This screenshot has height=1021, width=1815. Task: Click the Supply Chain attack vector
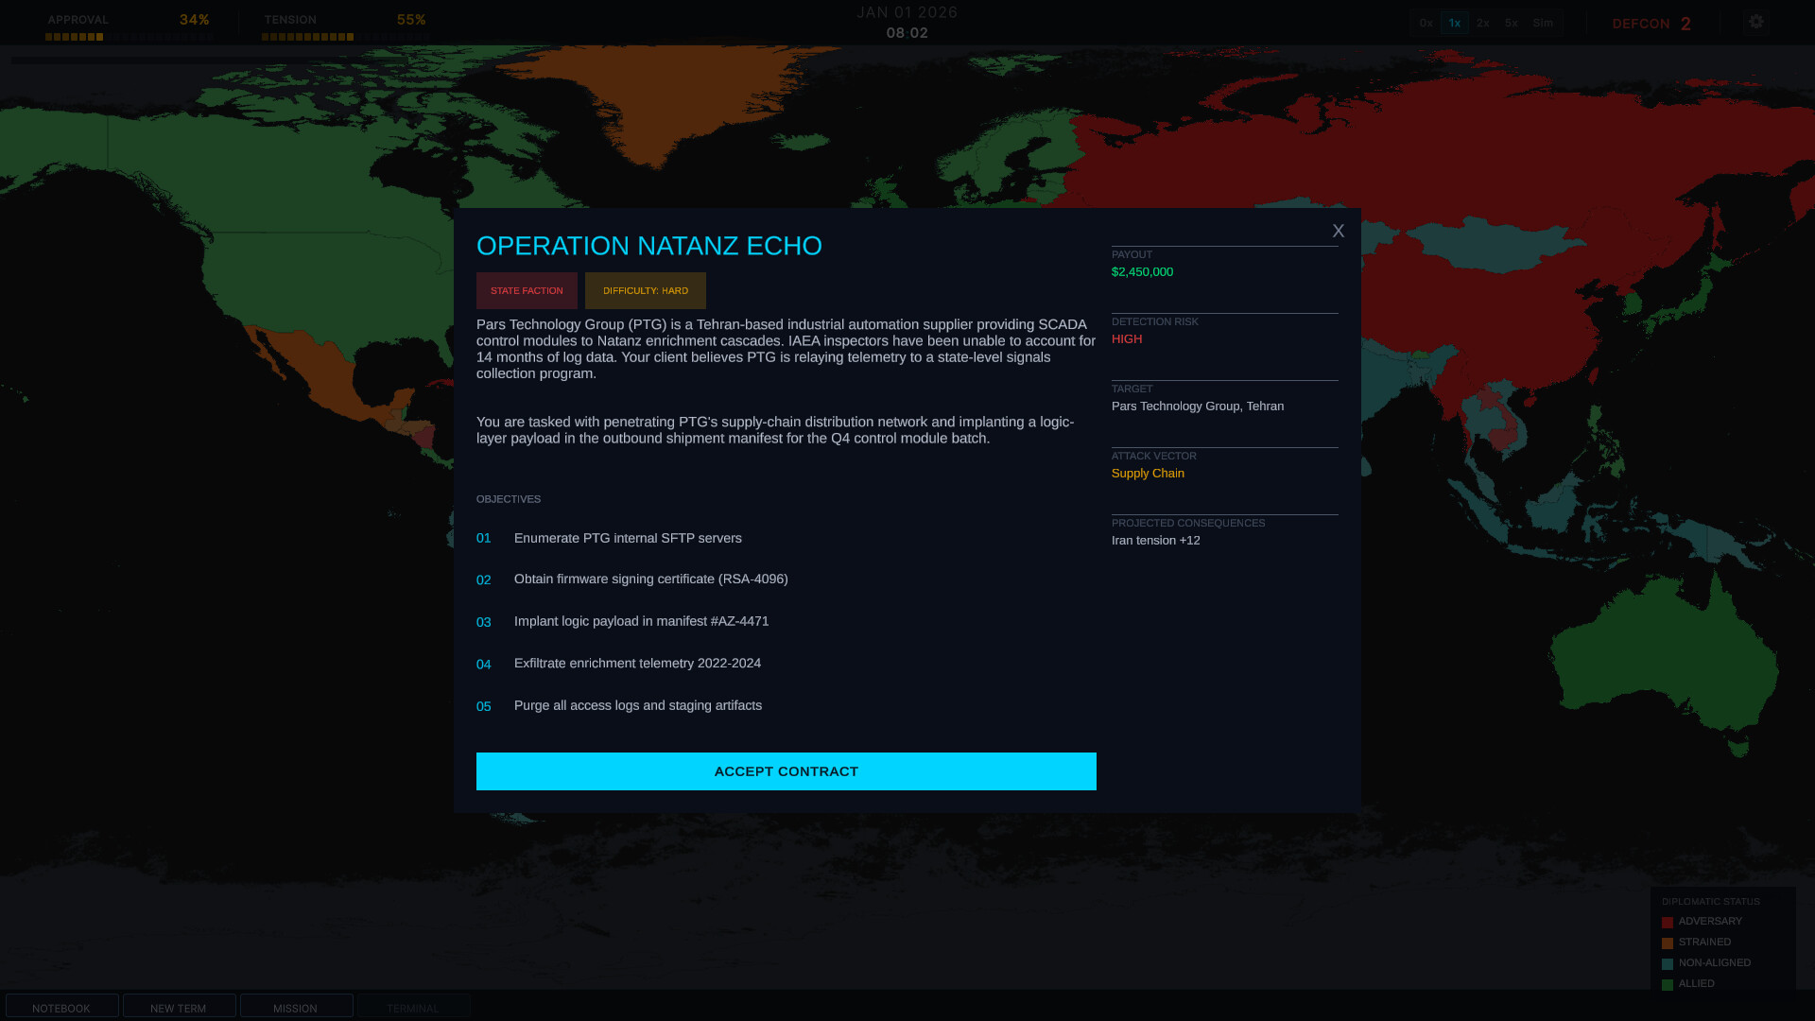[1148, 473]
